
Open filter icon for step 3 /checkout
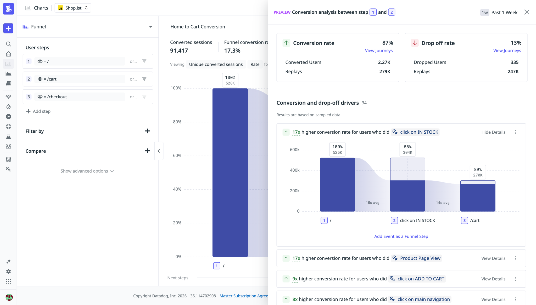144,97
